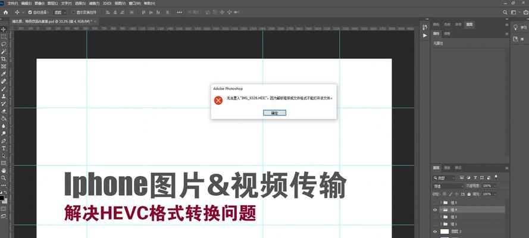Select the Rectangle shape tool

point(4,163)
